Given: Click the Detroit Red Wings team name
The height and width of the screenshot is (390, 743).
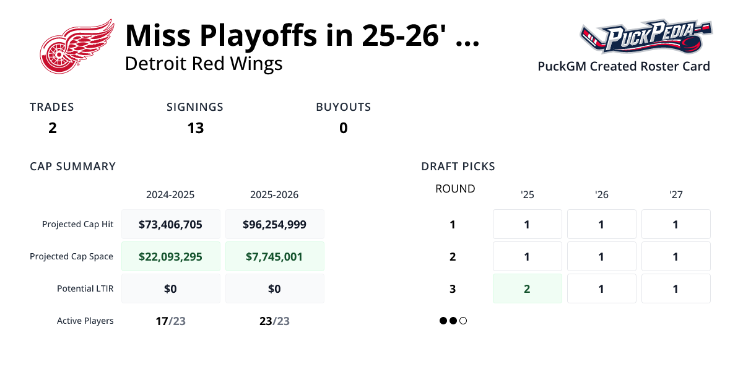Looking at the screenshot, I should click(x=204, y=64).
